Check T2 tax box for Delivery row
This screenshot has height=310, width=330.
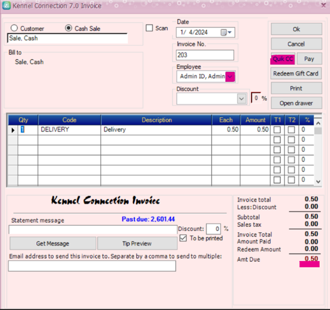pyautogui.click(x=291, y=130)
